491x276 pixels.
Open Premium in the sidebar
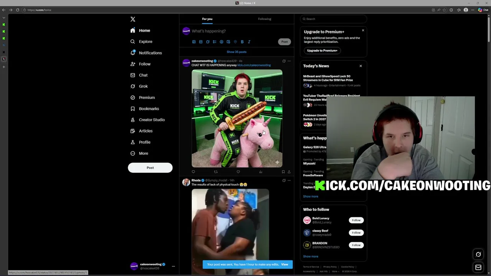pos(143,97)
